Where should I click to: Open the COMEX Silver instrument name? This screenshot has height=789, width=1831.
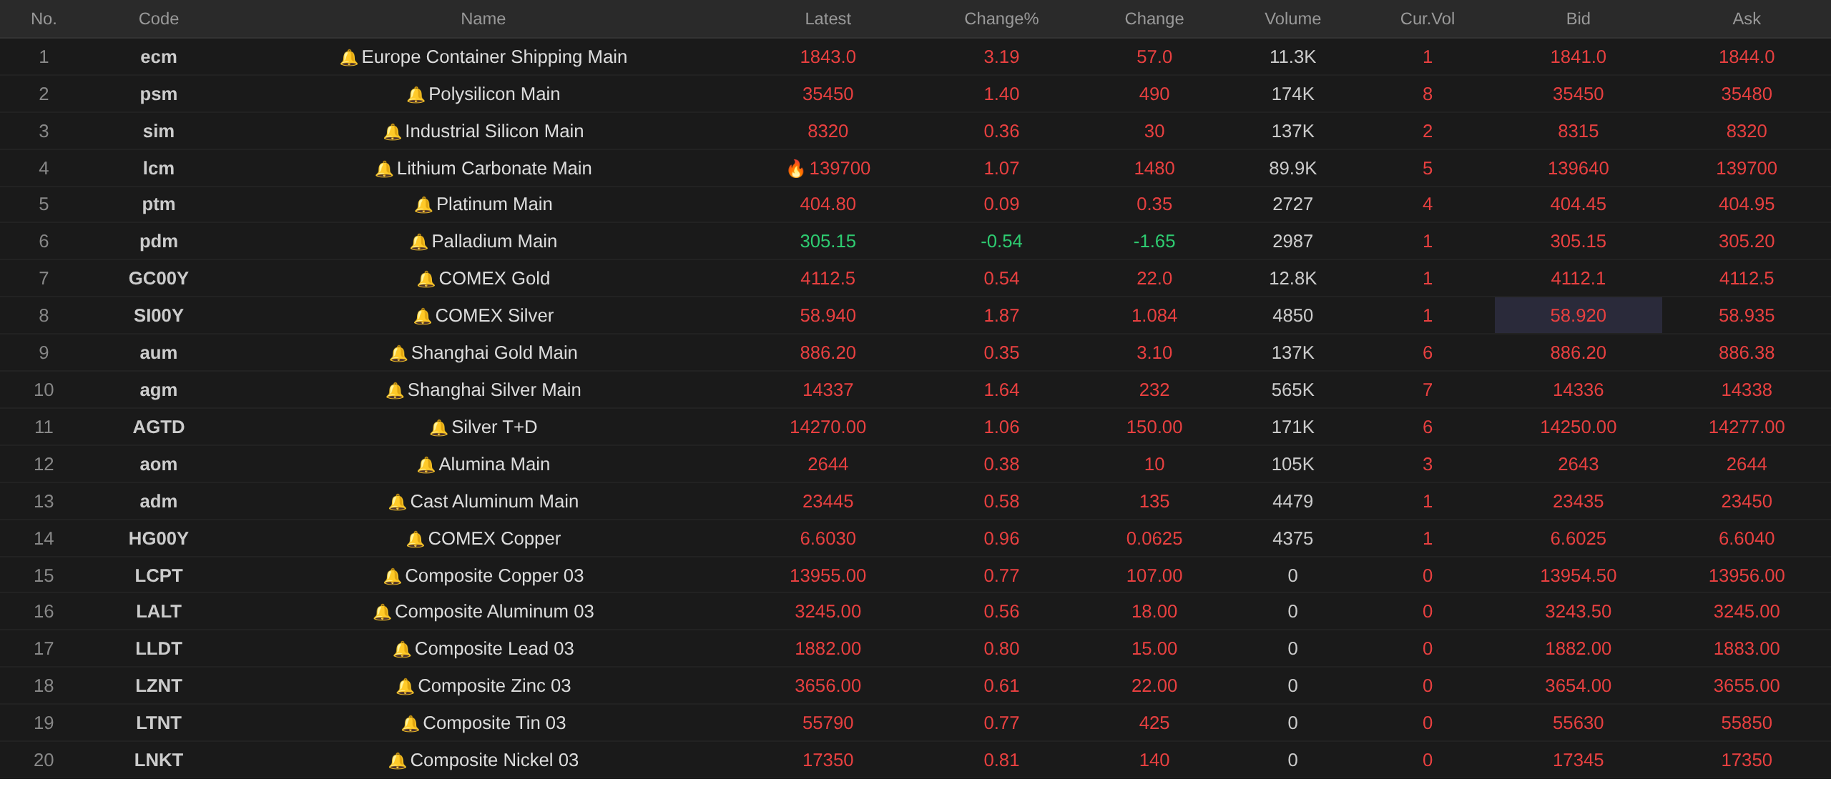(494, 315)
